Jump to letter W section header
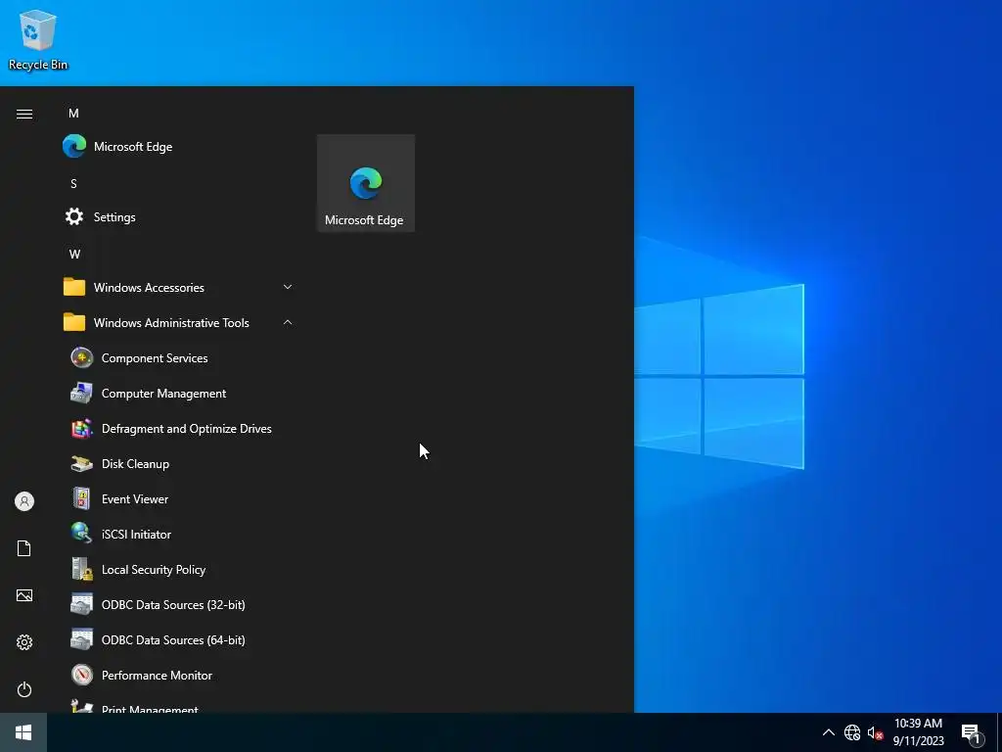Image resolution: width=1002 pixels, height=752 pixels. click(x=74, y=254)
